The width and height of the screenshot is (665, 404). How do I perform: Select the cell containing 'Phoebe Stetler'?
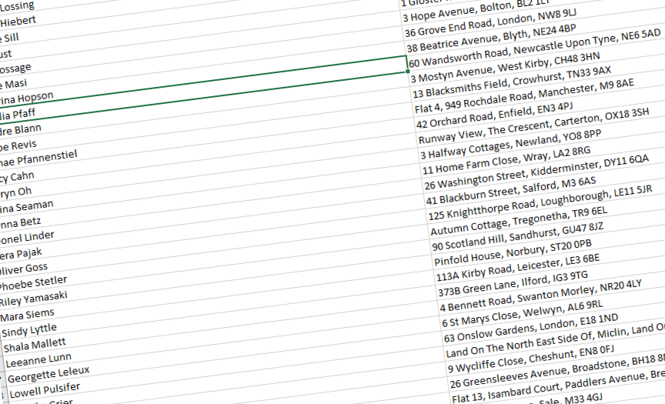pyautogui.click(x=33, y=283)
